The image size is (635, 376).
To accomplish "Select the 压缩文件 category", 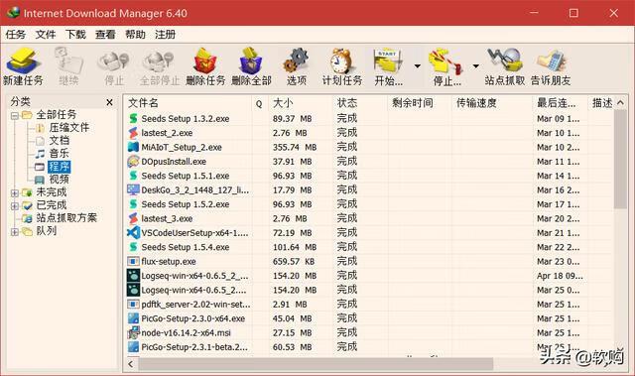I will click(x=68, y=128).
